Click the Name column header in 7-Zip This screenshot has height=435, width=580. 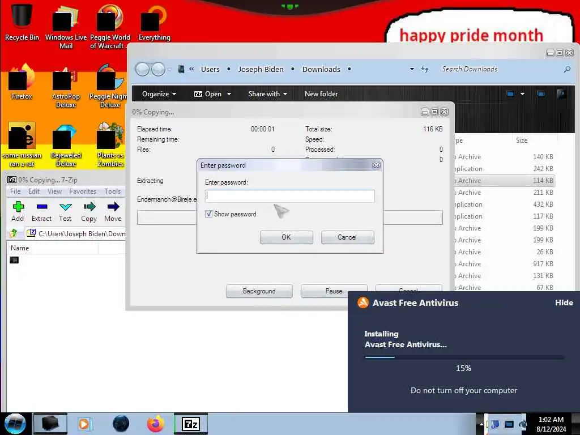53,248
